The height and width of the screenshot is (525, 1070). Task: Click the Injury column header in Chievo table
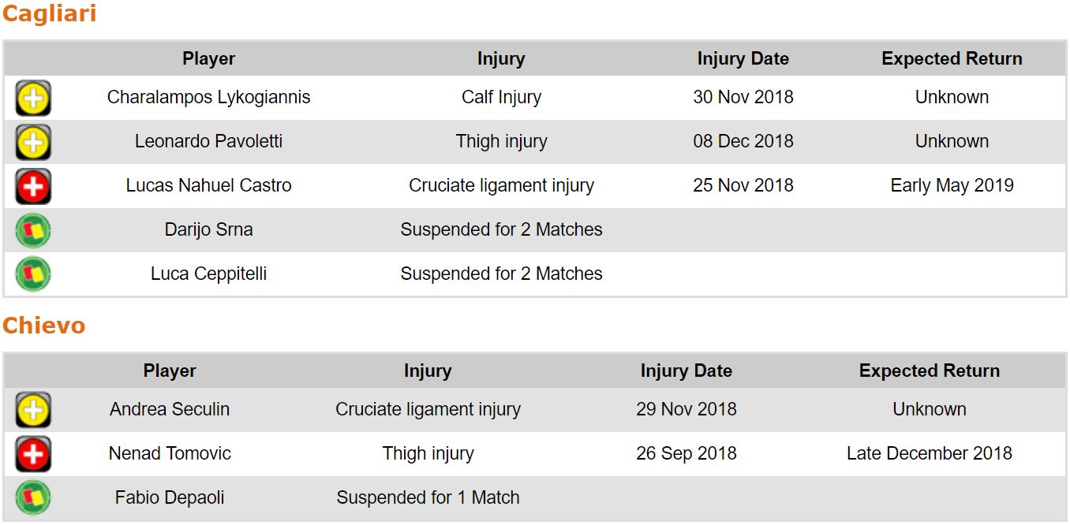click(x=428, y=371)
